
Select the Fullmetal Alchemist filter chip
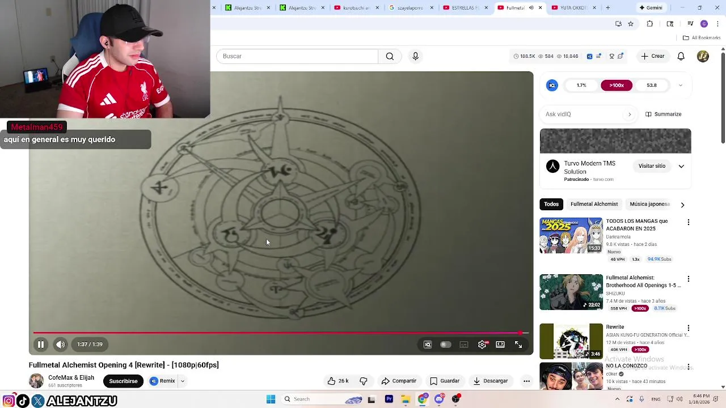[594, 204]
